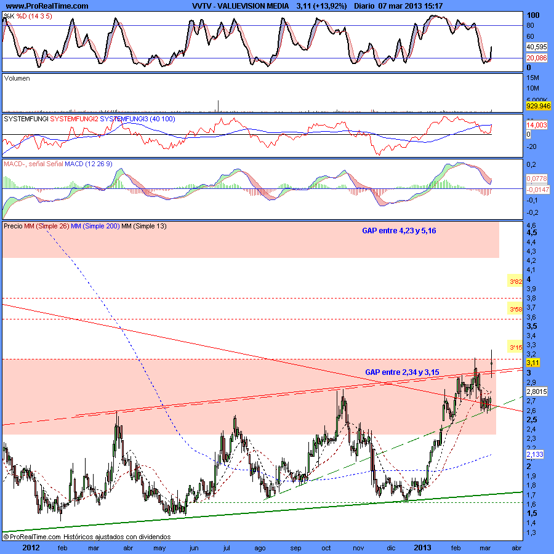554x554 pixels.
Task: Click the 15M volume axis label
Action: 533,78
